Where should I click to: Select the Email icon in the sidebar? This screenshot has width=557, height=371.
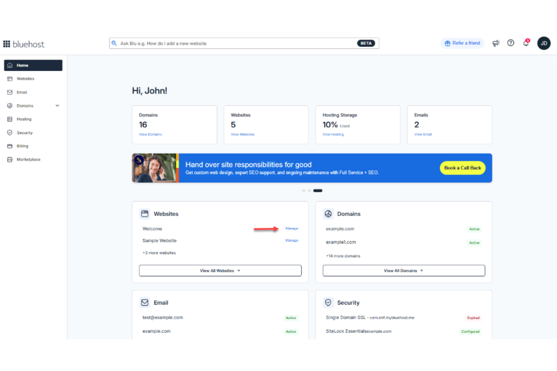pos(10,92)
